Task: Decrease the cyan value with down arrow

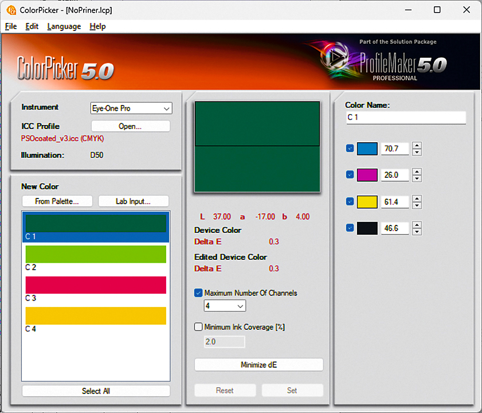Action: 417,152
